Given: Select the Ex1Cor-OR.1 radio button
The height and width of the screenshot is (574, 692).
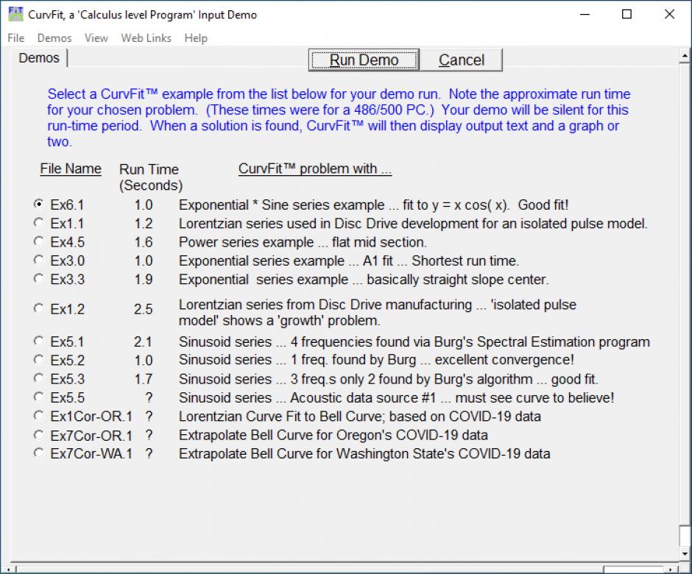Looking at the screenshot, I should pyautogui.click(x=39, y=416).
